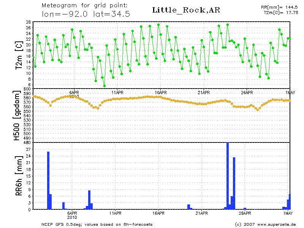Click the 590 tick on the H500 axis
The image size is (304, 228).
[x=27, y=93]
